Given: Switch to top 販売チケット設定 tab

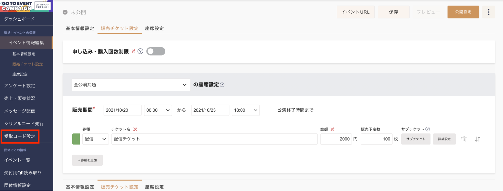Looking at the screenshot, I should (120, 28).
